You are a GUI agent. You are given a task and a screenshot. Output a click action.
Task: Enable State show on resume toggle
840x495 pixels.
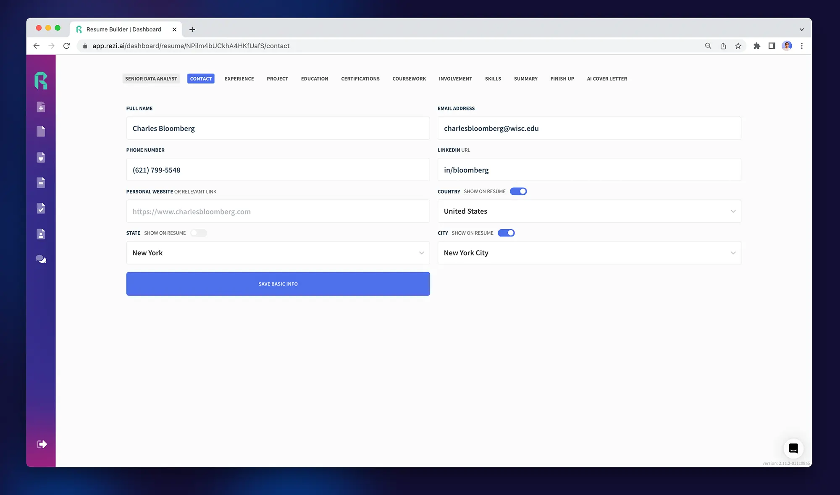point(198,233)
